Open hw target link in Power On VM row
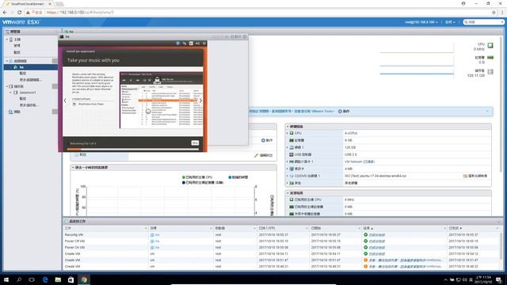The image size is (507, 285). tap(157, 248)
